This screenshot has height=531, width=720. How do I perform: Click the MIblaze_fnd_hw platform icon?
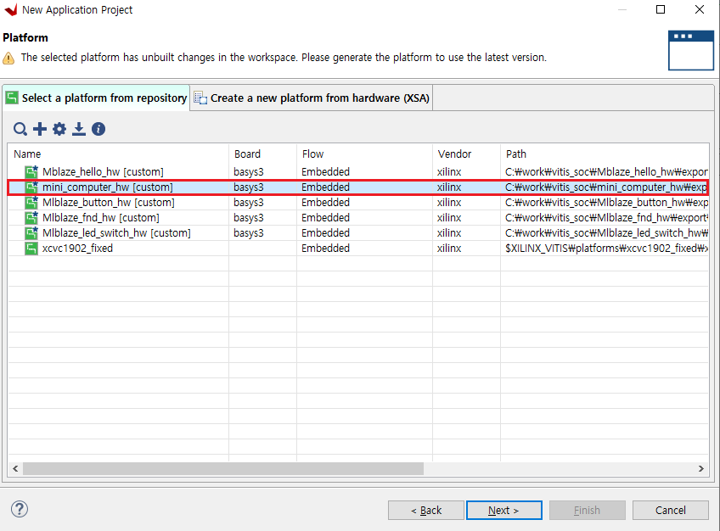(31, 217)
